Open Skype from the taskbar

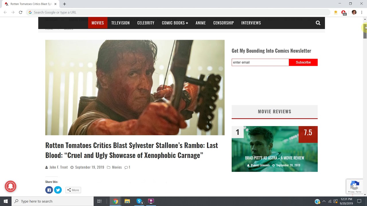pos(140,201)
